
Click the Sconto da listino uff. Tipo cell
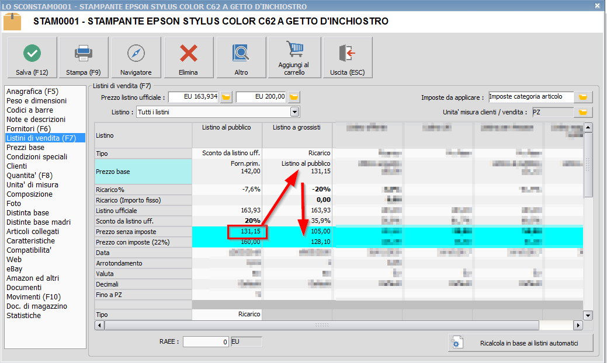click(x=227, y=153)
